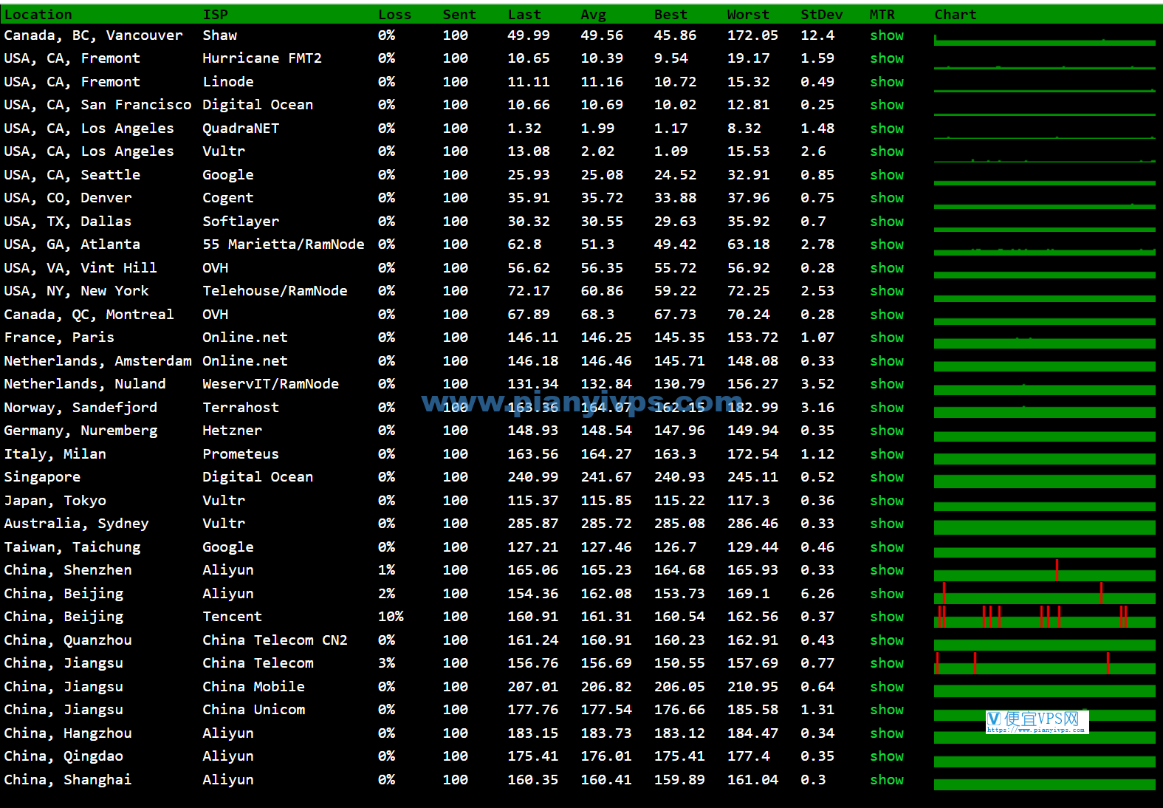1163x808 pixels.
Task: Show MTR for Los Angeles Vultr
Action: 886,151
